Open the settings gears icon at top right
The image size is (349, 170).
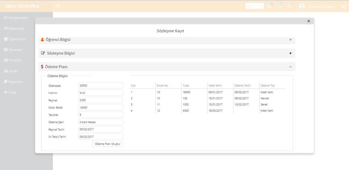pyautogui.click(x=343, y=6)
